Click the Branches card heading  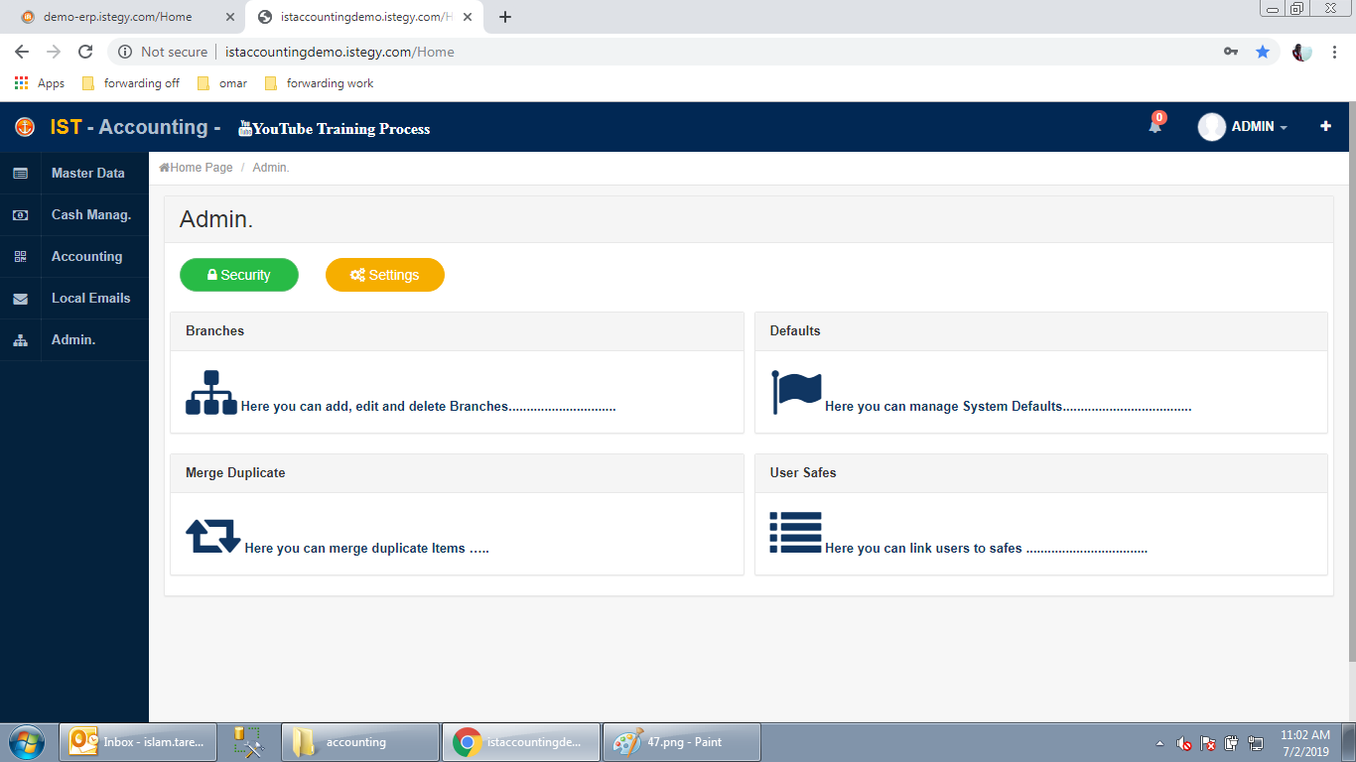coord(214,331)
